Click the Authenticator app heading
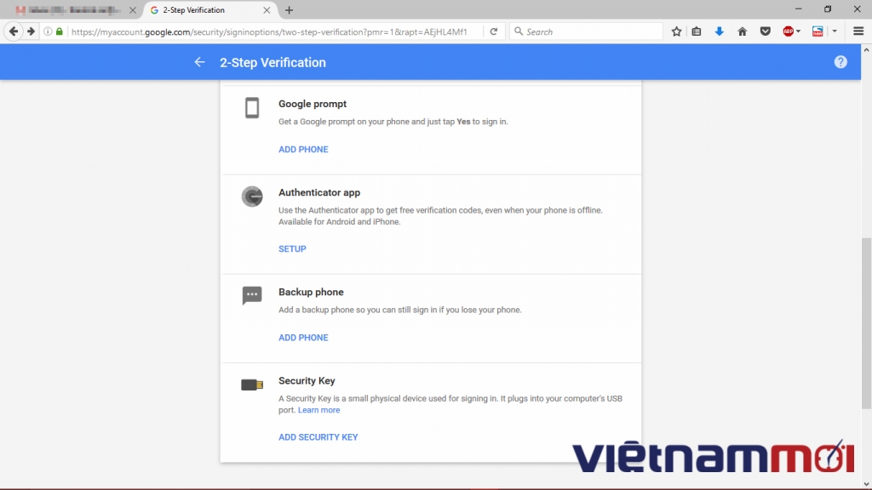872x490 pixels. tap(319, 193)
